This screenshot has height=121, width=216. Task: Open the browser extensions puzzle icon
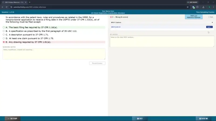pyautogui.click(x=197, y=7)
